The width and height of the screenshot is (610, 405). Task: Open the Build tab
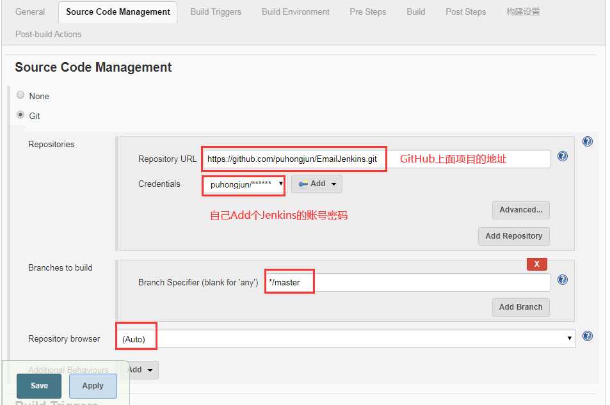[415, 12]
